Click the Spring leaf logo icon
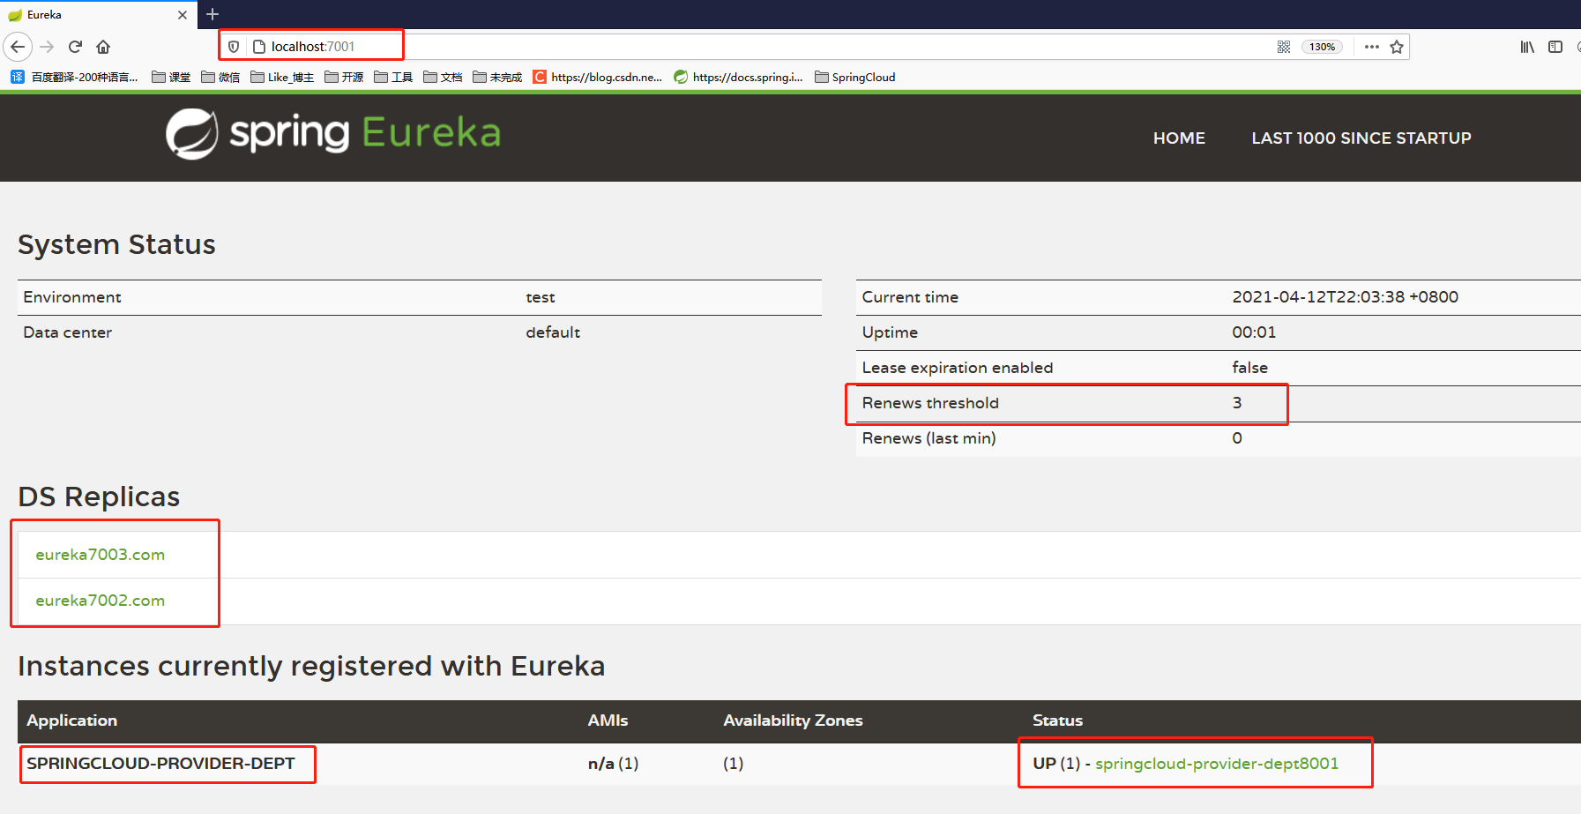This screenshot has width=1581, height=814. click(191, 134)
